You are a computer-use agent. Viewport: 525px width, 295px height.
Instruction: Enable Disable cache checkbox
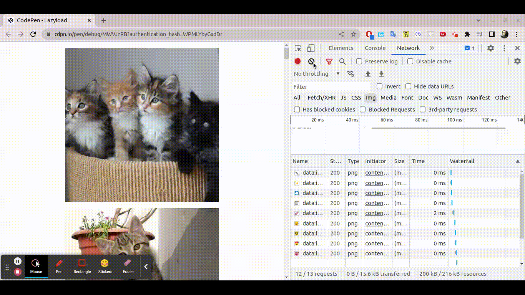coord(410,61)
